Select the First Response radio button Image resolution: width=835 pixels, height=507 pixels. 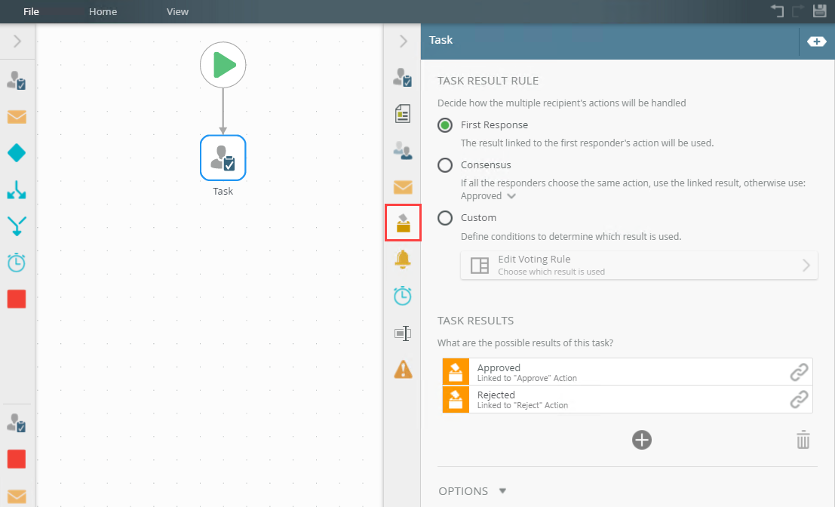[445, 125]
